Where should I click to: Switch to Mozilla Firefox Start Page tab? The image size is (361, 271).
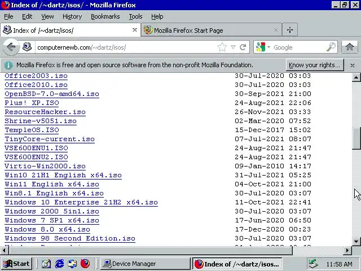tap(212, 30)
